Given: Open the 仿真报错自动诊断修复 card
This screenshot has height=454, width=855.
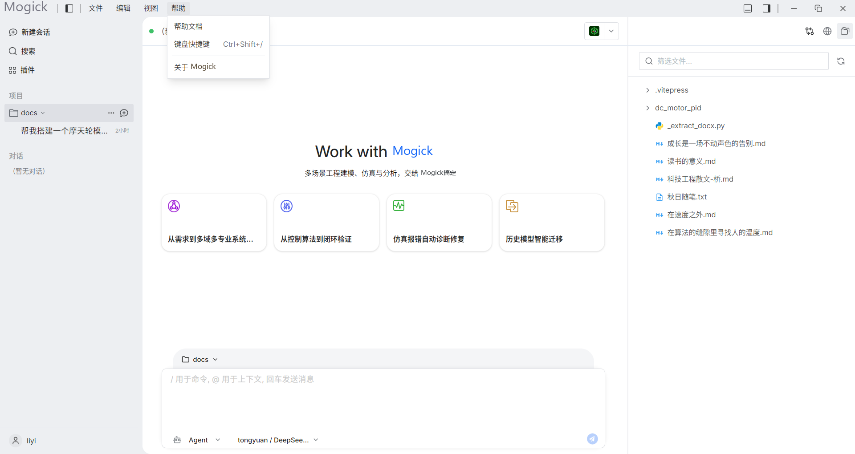Looking at the screenshot, I should pos(439,223).
